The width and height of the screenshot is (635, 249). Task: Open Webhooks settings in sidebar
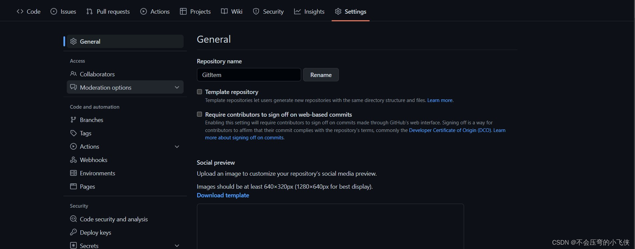coord(125,160)
